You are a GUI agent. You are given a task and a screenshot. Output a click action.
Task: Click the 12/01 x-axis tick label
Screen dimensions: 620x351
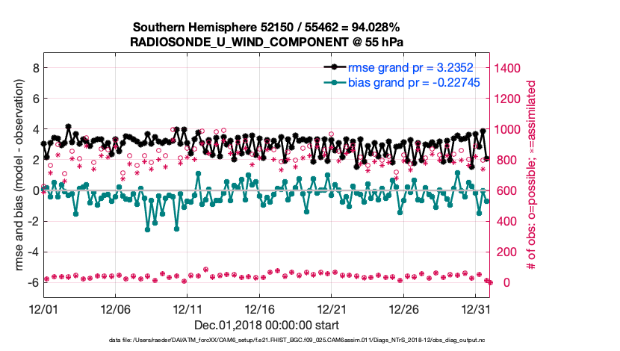click(x=43, y=308)
